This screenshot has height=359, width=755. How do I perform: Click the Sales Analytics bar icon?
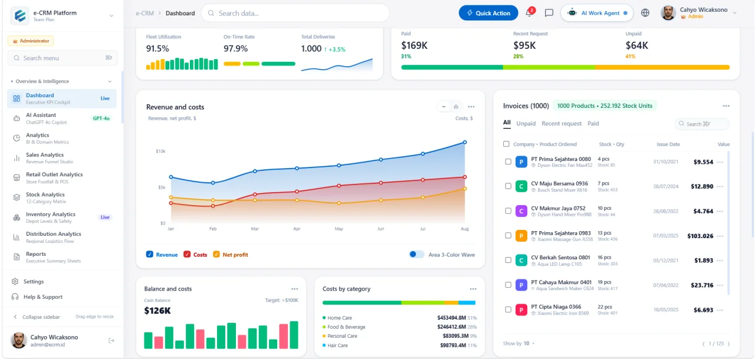(17, 158)
